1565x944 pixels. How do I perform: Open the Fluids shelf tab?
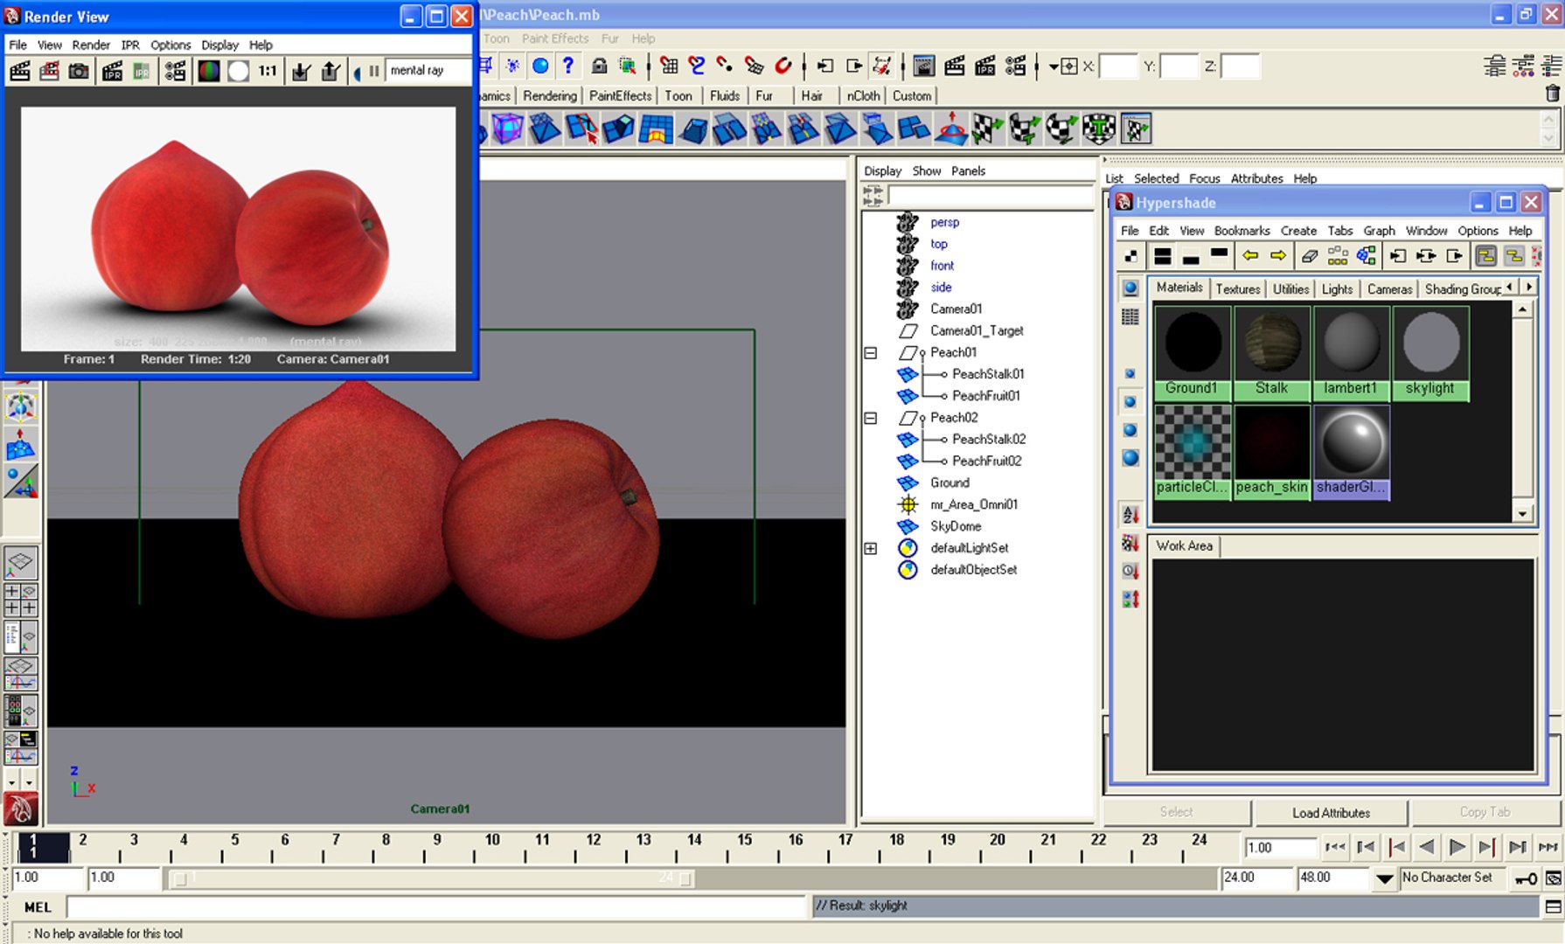[x=725, y=96]
